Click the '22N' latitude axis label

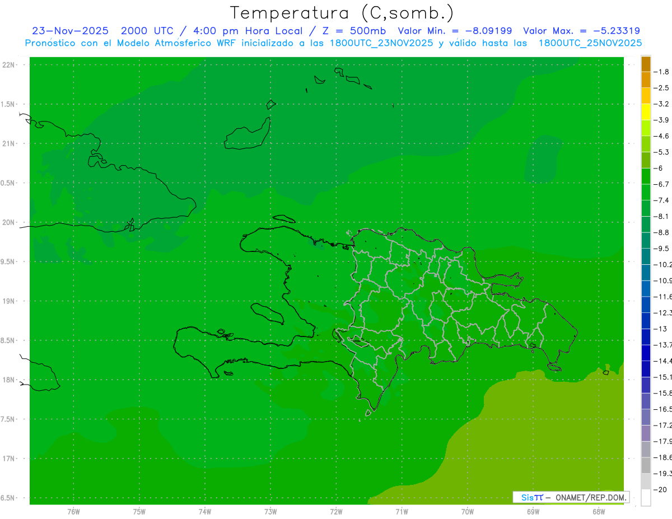click(x=9, y=65)
